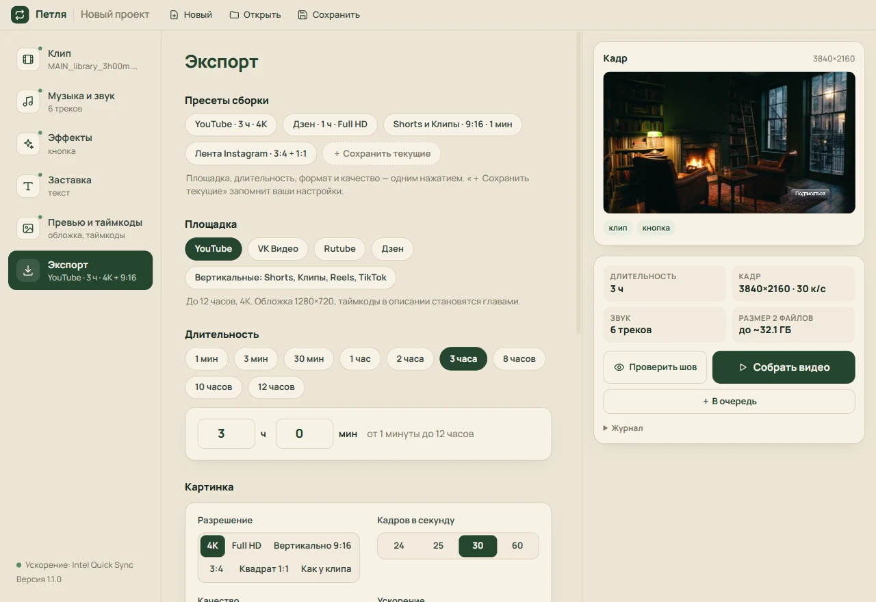
Task: Select the Вертикальные: Shorts, Клипы, Reels, TikTok platform
Action: click(x=290, y=277)
